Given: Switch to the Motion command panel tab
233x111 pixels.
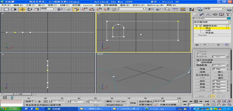Looking at the screenshot, I should coord(215,14).
